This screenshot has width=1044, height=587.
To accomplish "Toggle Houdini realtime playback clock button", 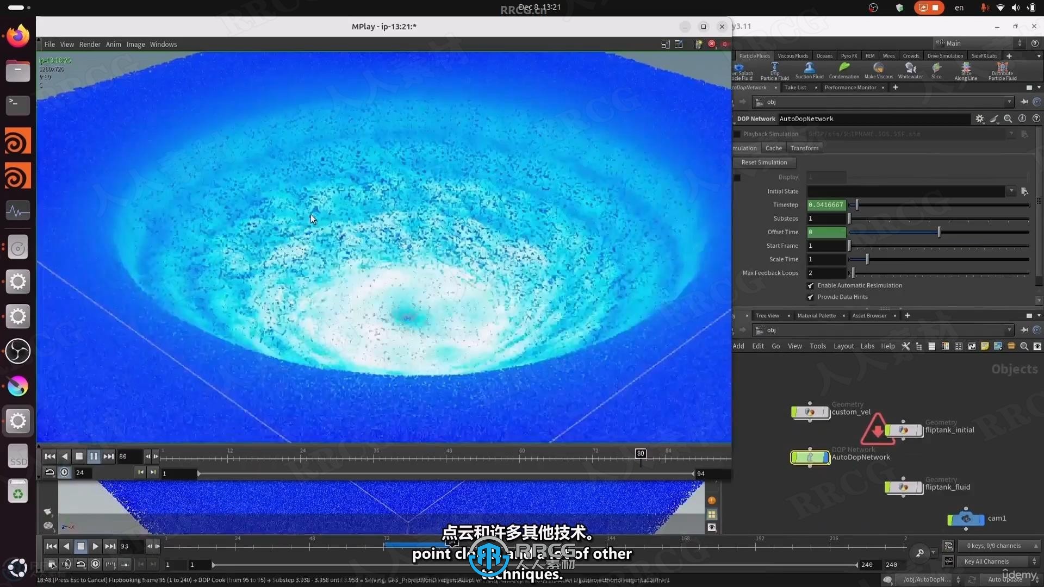I will [96, 565].
